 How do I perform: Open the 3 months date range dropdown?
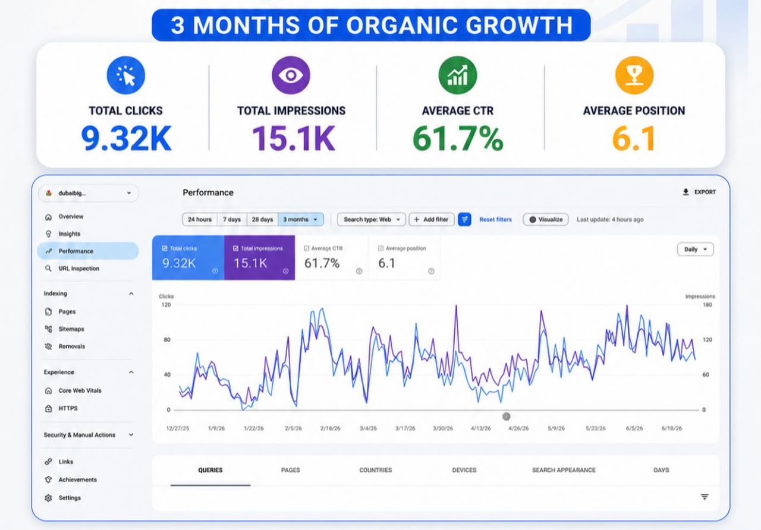pos(301,219)
